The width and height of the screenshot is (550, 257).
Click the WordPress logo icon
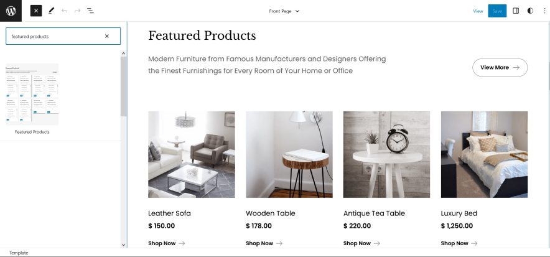coord(11,11)
